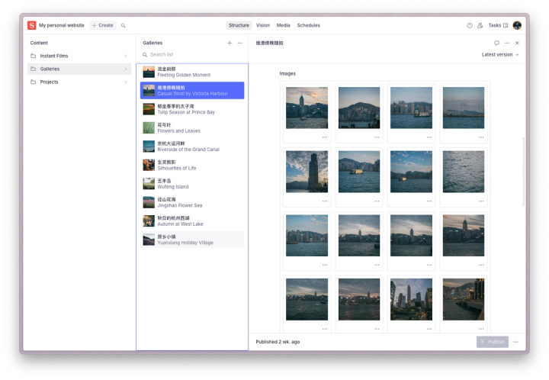Screen dimensions: 549x380
Task: Open options menu of tall tower image
Action: pyautogui.click(x=325, y=201)
